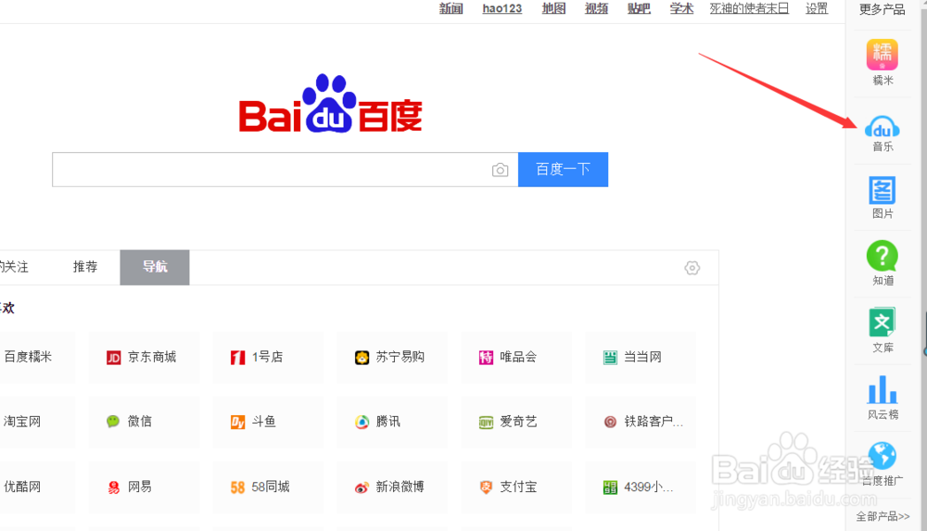Image resolution: width=927 pixels, height=531 pixels.
Task: Open 腾讯 shortcut
Action: point(392,422)
